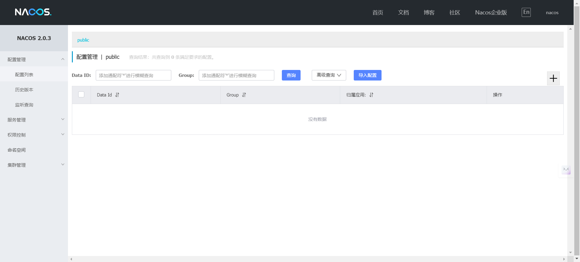The height and width of the screenshot is (262, 580).
Task: Sort table by Data Id column arrows
Action: pyautogui.click(x=117, y=95)
